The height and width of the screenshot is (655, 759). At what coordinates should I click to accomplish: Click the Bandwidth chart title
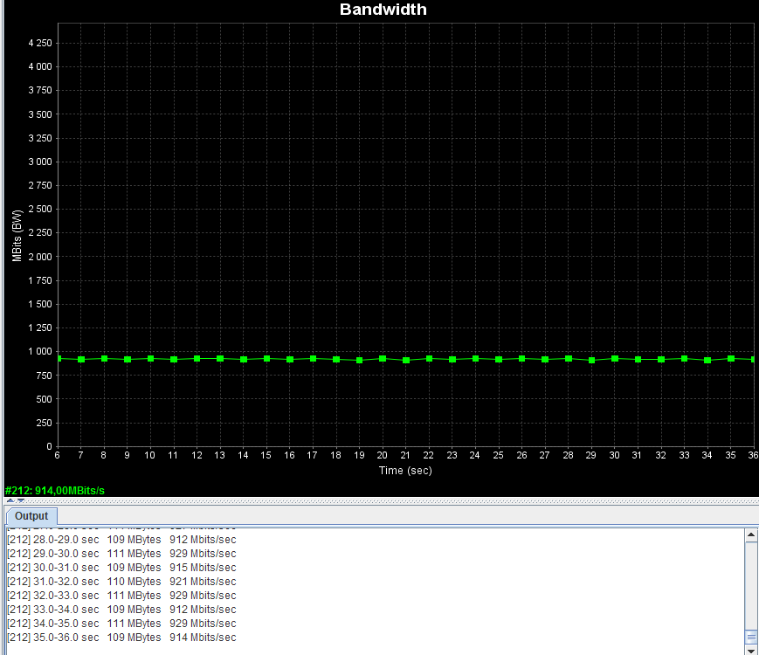[383, 10]
